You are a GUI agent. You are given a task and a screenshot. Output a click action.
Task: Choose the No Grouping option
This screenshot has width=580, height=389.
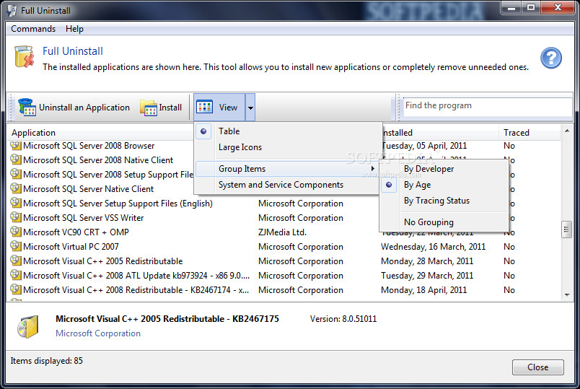[429, 222]
